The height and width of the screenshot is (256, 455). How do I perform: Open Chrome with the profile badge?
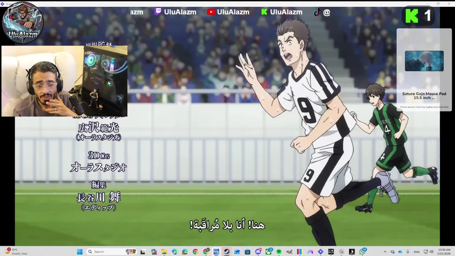206,252
